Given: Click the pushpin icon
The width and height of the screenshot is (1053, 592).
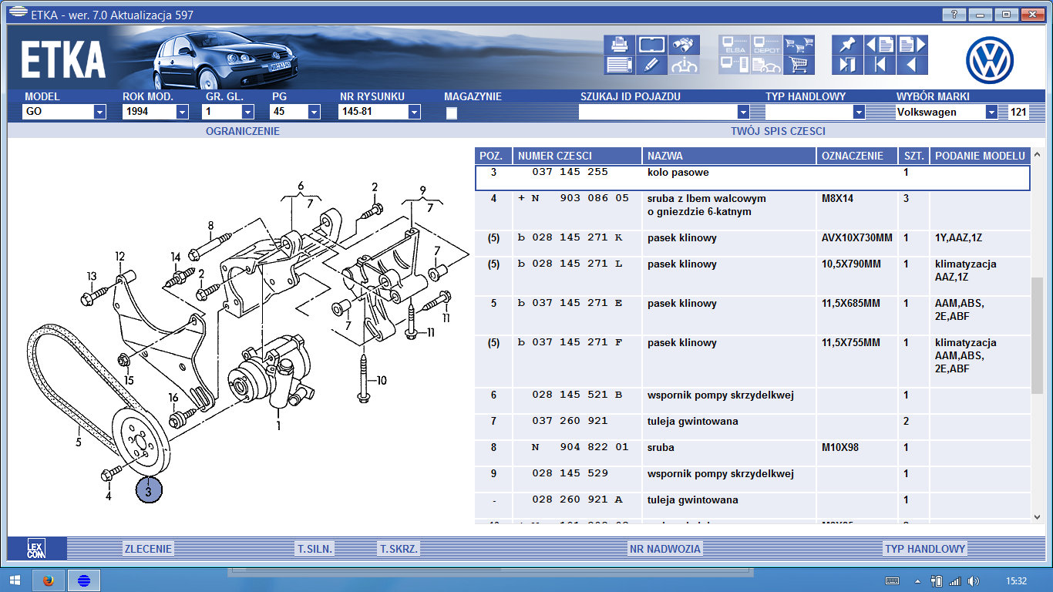Looking at the screenshot, I should tap(847, 44).
